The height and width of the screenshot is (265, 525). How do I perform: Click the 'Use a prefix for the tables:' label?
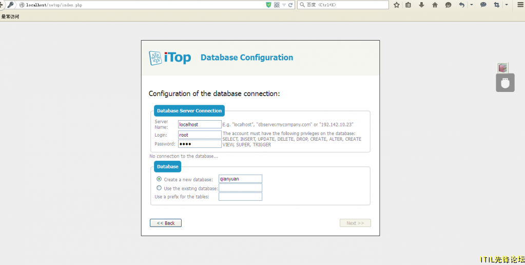(x=182, y=197)
